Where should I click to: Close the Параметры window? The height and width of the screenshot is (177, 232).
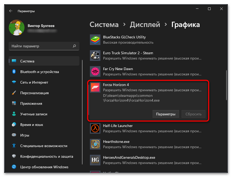221,9
